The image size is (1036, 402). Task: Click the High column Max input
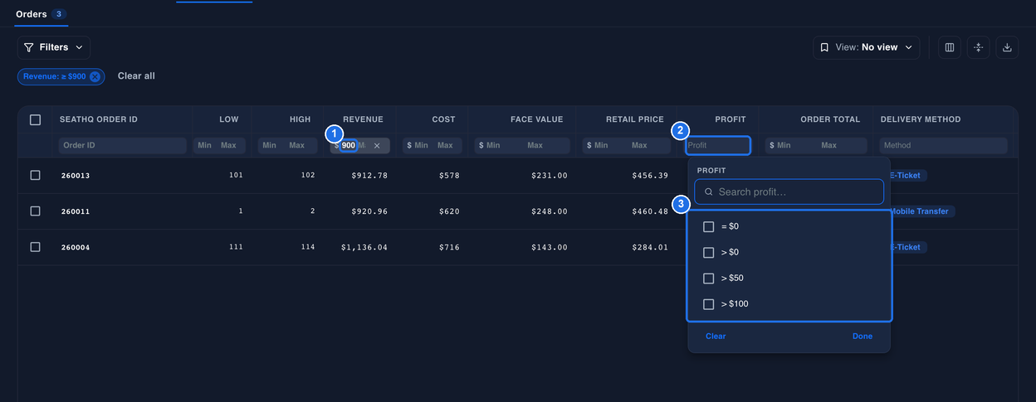296,146
